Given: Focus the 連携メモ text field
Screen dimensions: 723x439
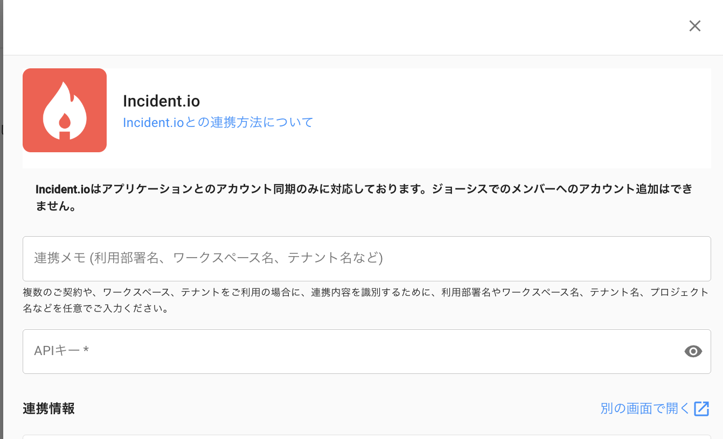Looking at the screenshot, I should 366,258.
